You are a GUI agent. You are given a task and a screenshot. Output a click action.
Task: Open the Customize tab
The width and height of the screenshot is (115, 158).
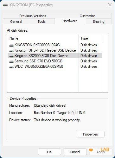tap(87, 16)
